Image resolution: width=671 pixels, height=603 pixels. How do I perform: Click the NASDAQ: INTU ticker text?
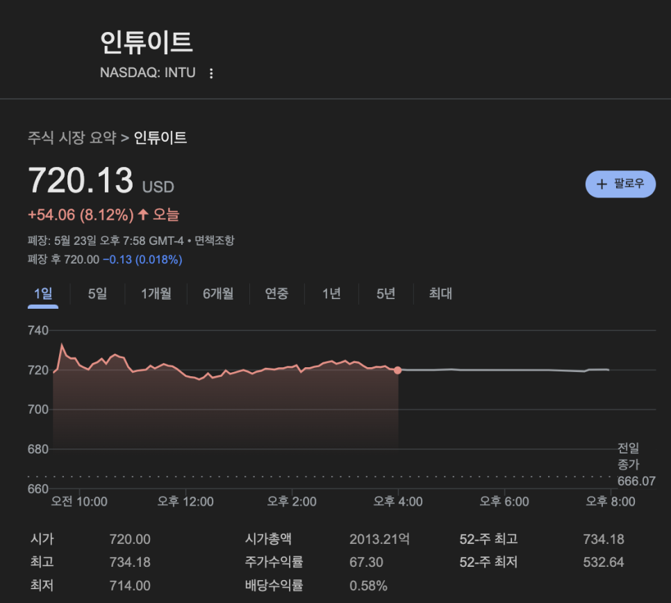[x=148, y=73]
